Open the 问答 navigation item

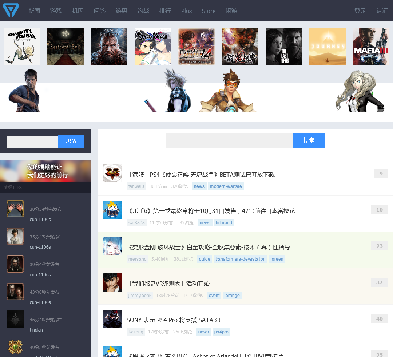pos(99,11)
